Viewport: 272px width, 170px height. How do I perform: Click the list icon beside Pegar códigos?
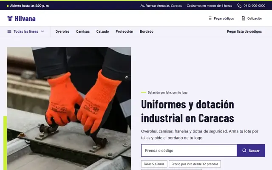tap(210, 18)
